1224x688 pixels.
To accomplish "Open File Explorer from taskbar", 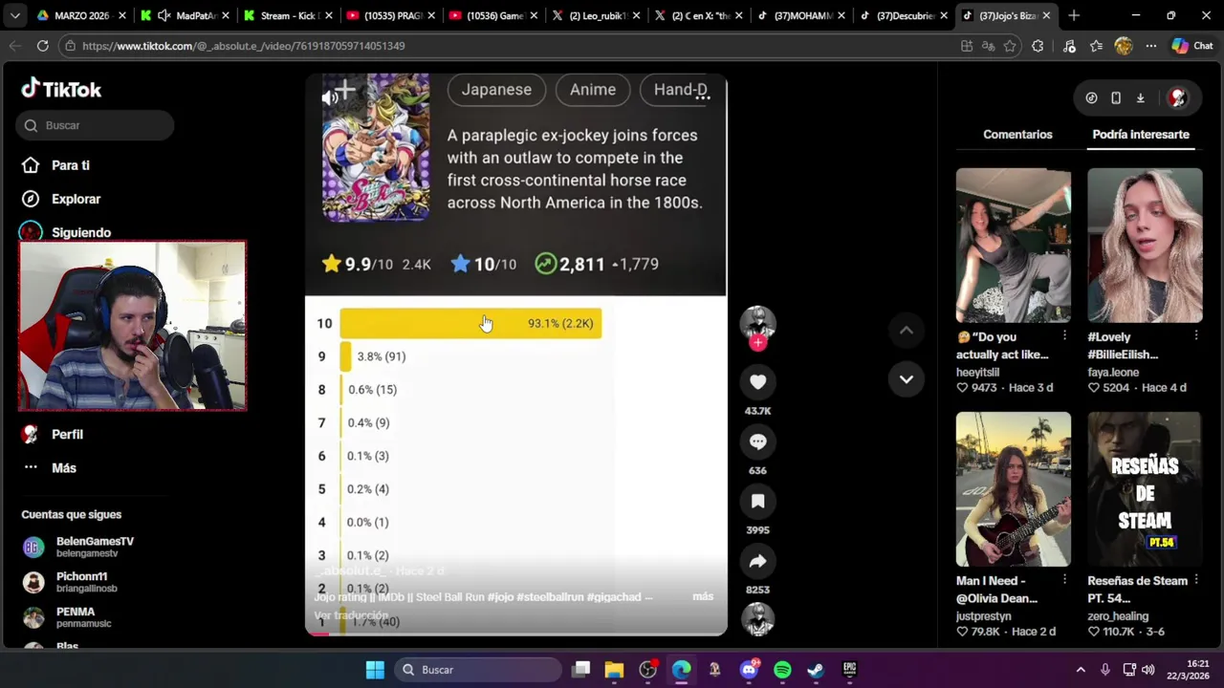I will pos(614,670).
